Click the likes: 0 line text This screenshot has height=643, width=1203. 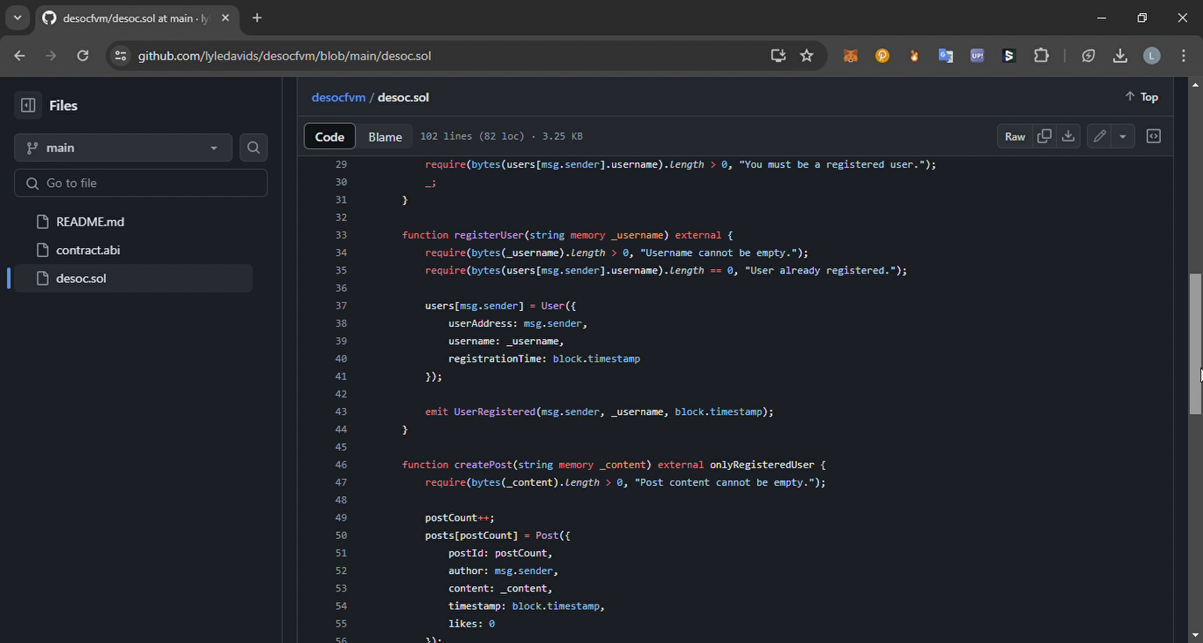coord(471,624)
